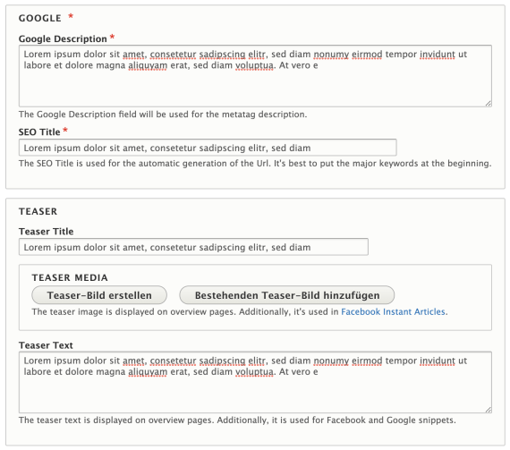Click the GOOGLE fieldset heading
Screen dimensions: 510x450
(40, 18)
